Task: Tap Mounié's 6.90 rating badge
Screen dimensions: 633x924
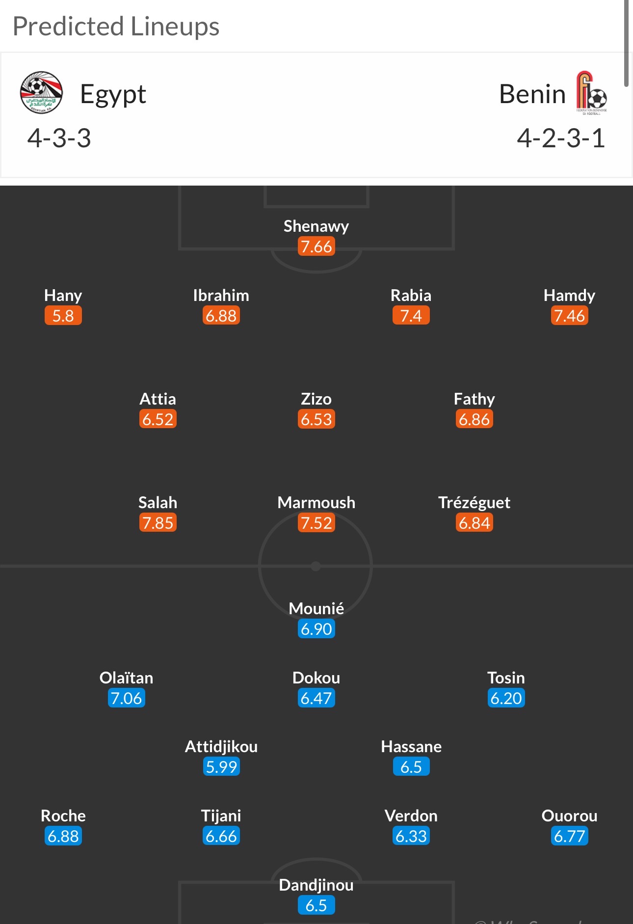Action: pyautogui.click(x=316, y=629)
